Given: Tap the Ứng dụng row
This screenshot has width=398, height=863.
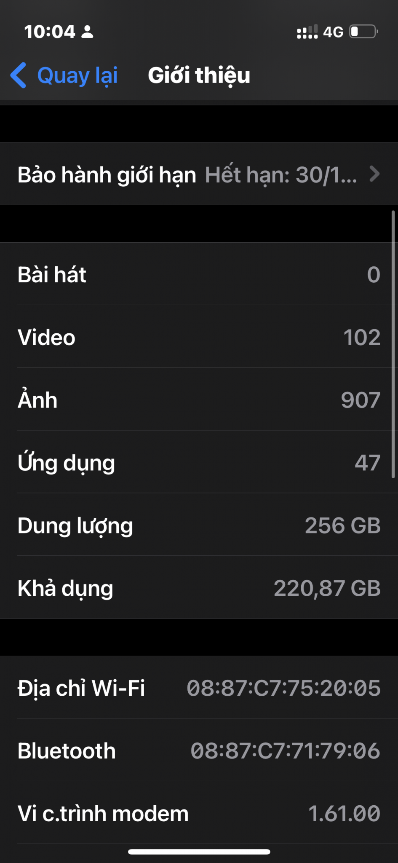Looking at the screenshot, I should (x=199, y=462).
